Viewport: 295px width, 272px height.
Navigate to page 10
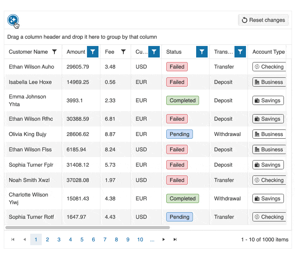coord(140,239)
